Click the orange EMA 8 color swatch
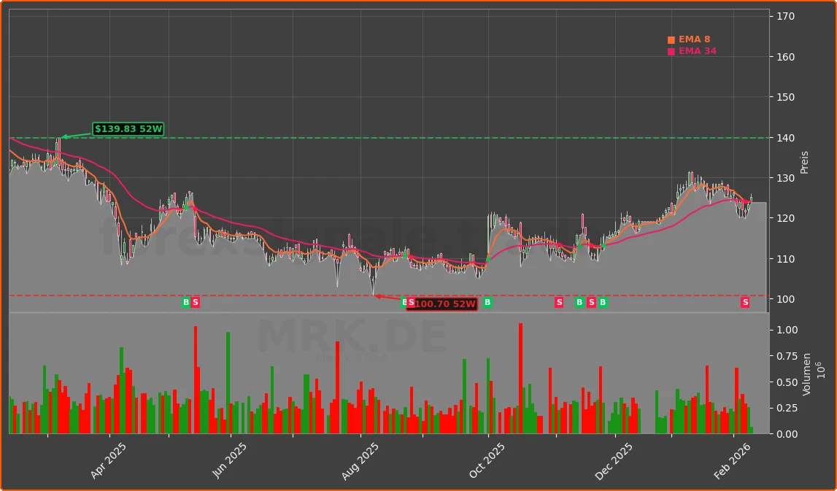 (670, 39)
